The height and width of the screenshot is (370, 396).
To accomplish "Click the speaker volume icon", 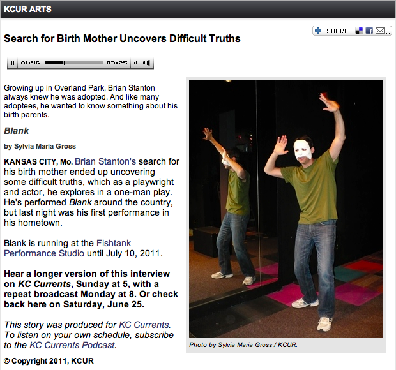I will pyautogui.click(x=136, y=63).
